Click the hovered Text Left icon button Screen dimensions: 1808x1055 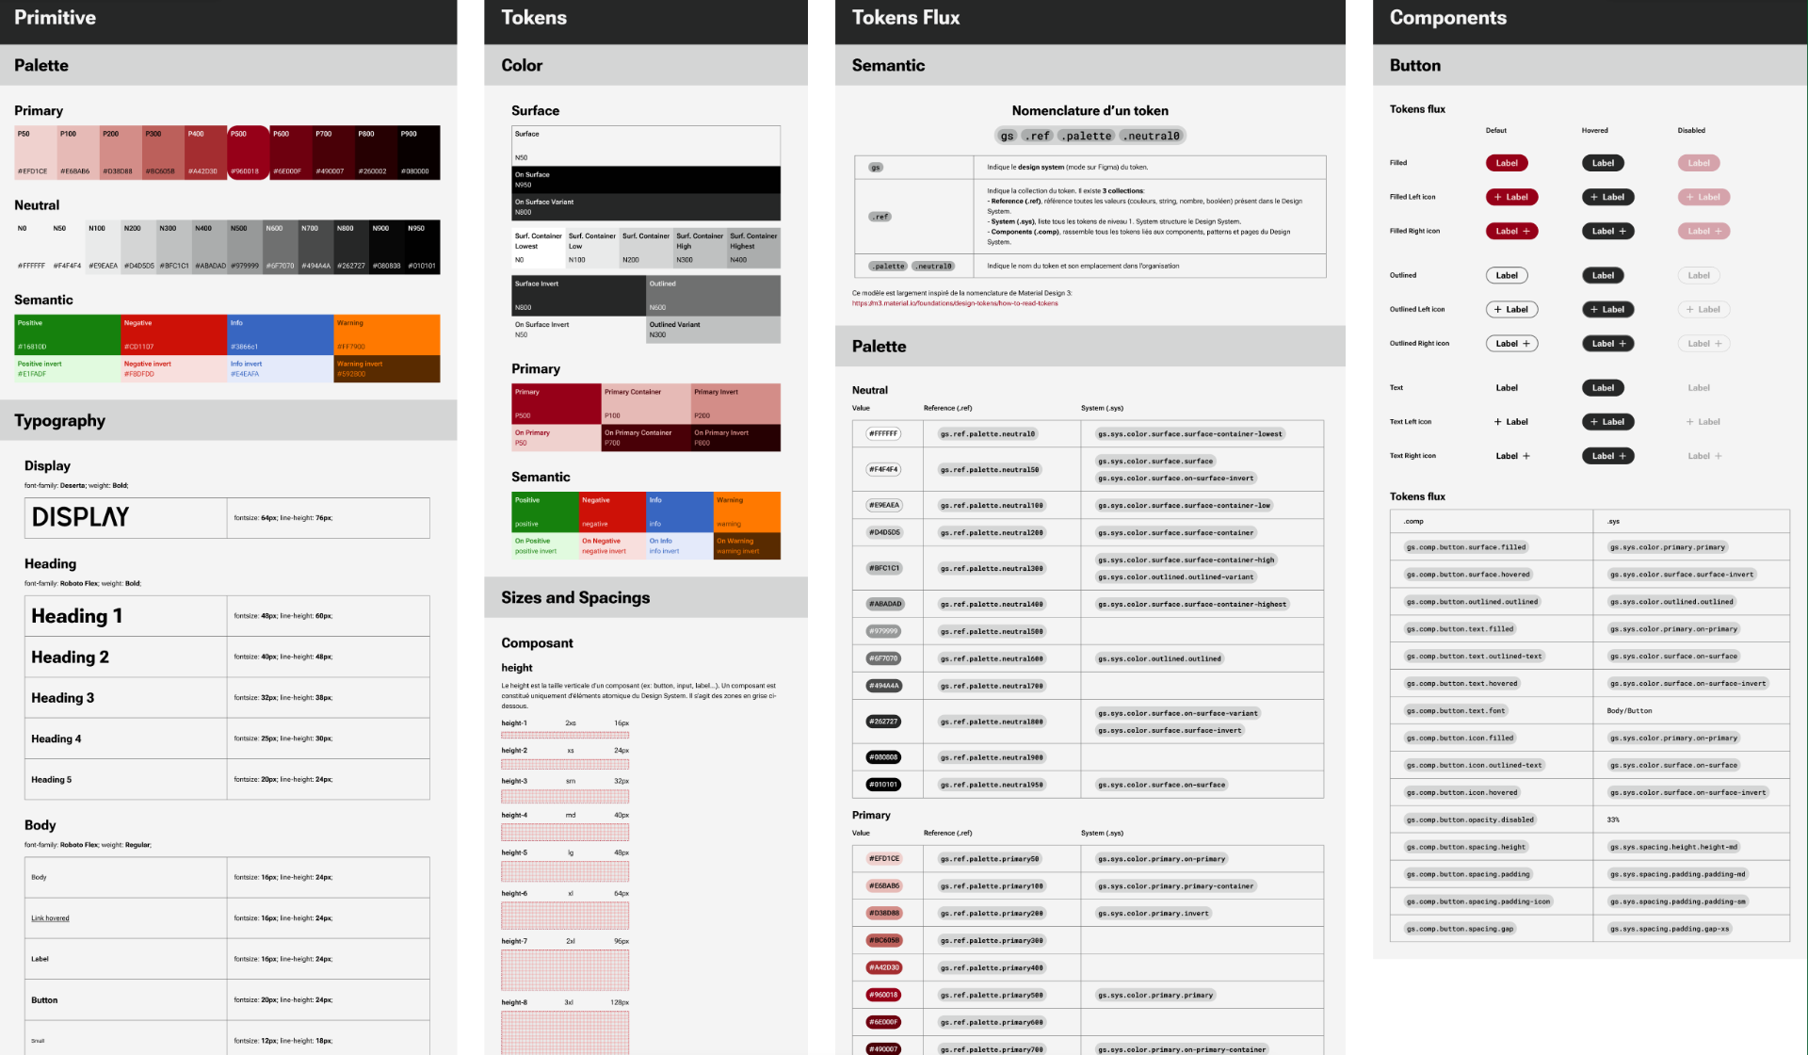point(1607,422)
